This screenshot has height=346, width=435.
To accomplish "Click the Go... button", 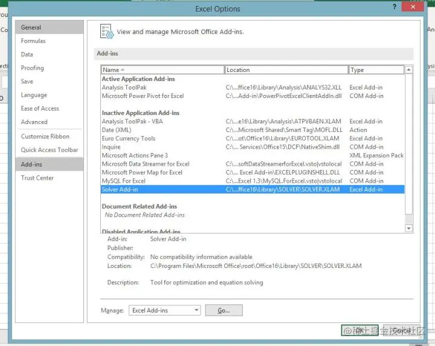I will (224, 310).
